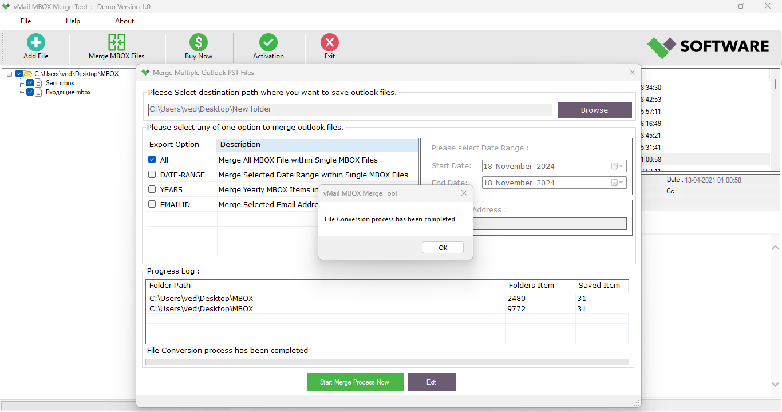
Task: Open the End Date calendar dropdown
Action: [617, 183]
